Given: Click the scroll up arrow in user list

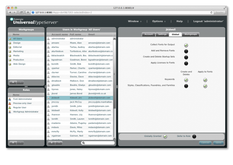Looking at the screenshot, I should pyautogui.click(x=115, y=38).
